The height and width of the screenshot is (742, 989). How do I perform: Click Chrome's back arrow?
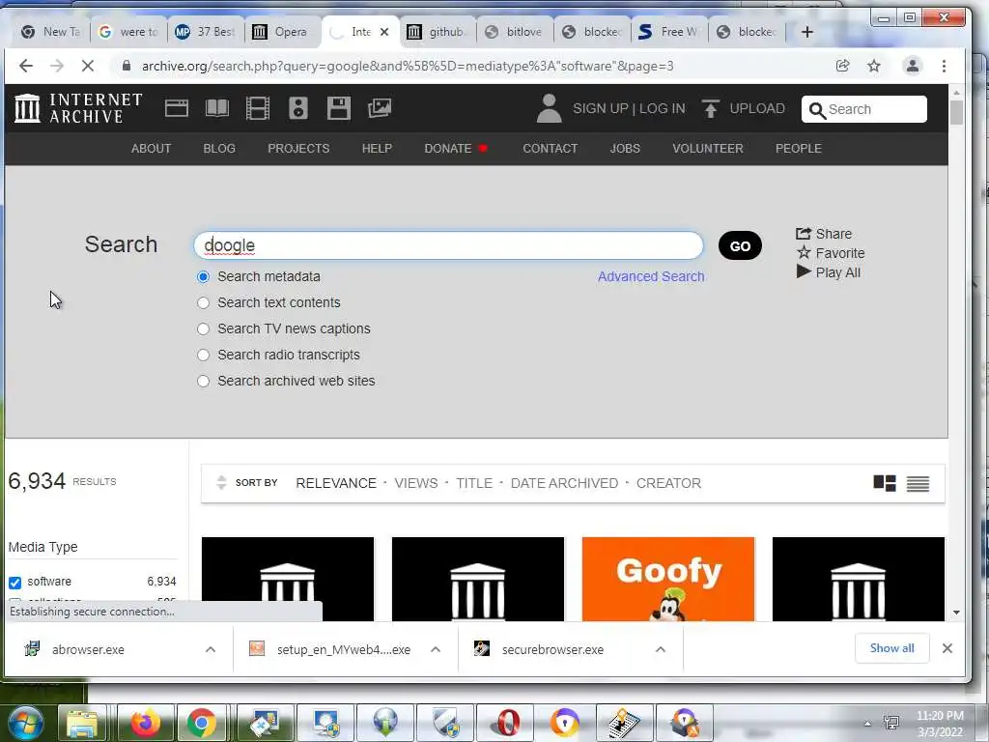click(x=26, y=66)
